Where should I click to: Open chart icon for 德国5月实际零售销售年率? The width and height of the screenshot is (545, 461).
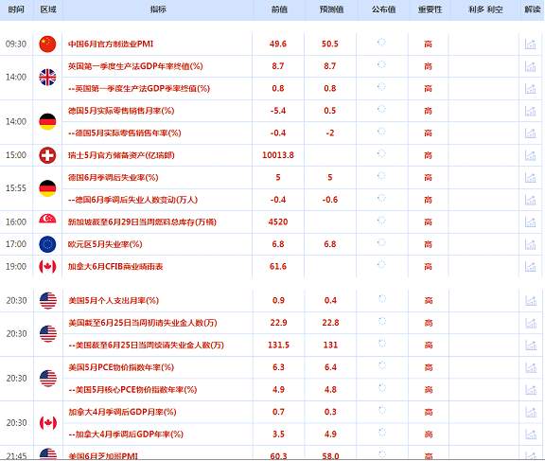(x=530, y=133)
